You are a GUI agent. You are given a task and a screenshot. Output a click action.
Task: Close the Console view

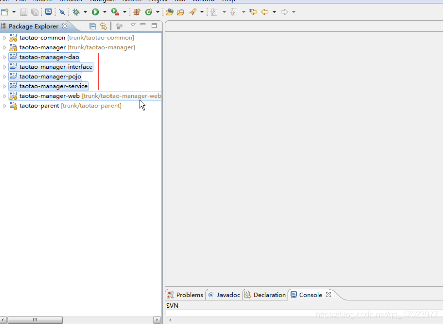tap(328, 295)
